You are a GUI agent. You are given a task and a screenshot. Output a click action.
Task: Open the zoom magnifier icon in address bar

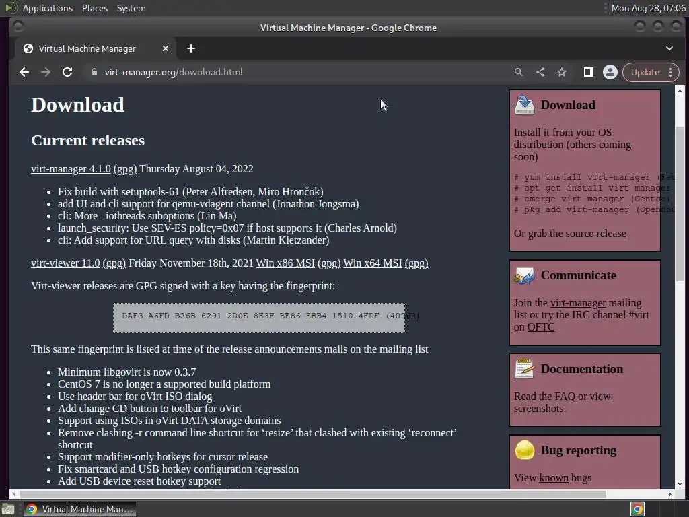(519, 72)
